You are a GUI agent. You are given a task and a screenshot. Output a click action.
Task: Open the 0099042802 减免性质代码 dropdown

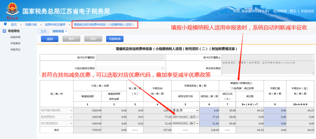pyautogui.click(x=186, y=123)
